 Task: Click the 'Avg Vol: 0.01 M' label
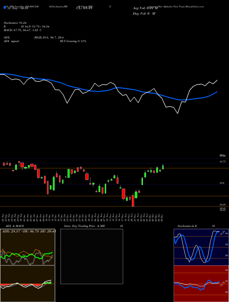145,8
